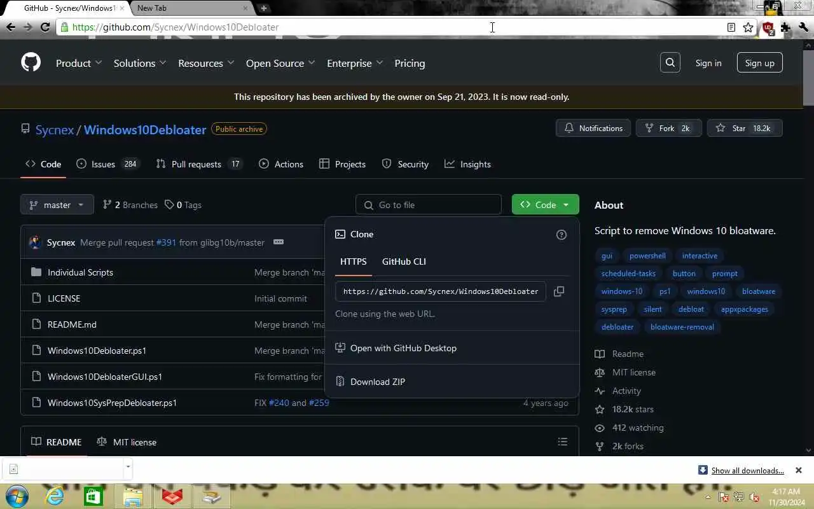Screen dimensions: 814x509
Task: Open commit details ellipsis icon
Action: coord(278,242)
